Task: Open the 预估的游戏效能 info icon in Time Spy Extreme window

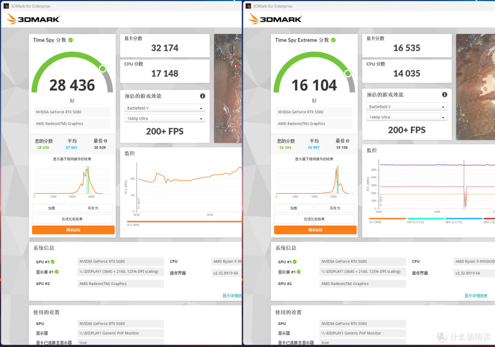Action: [445, 94]
